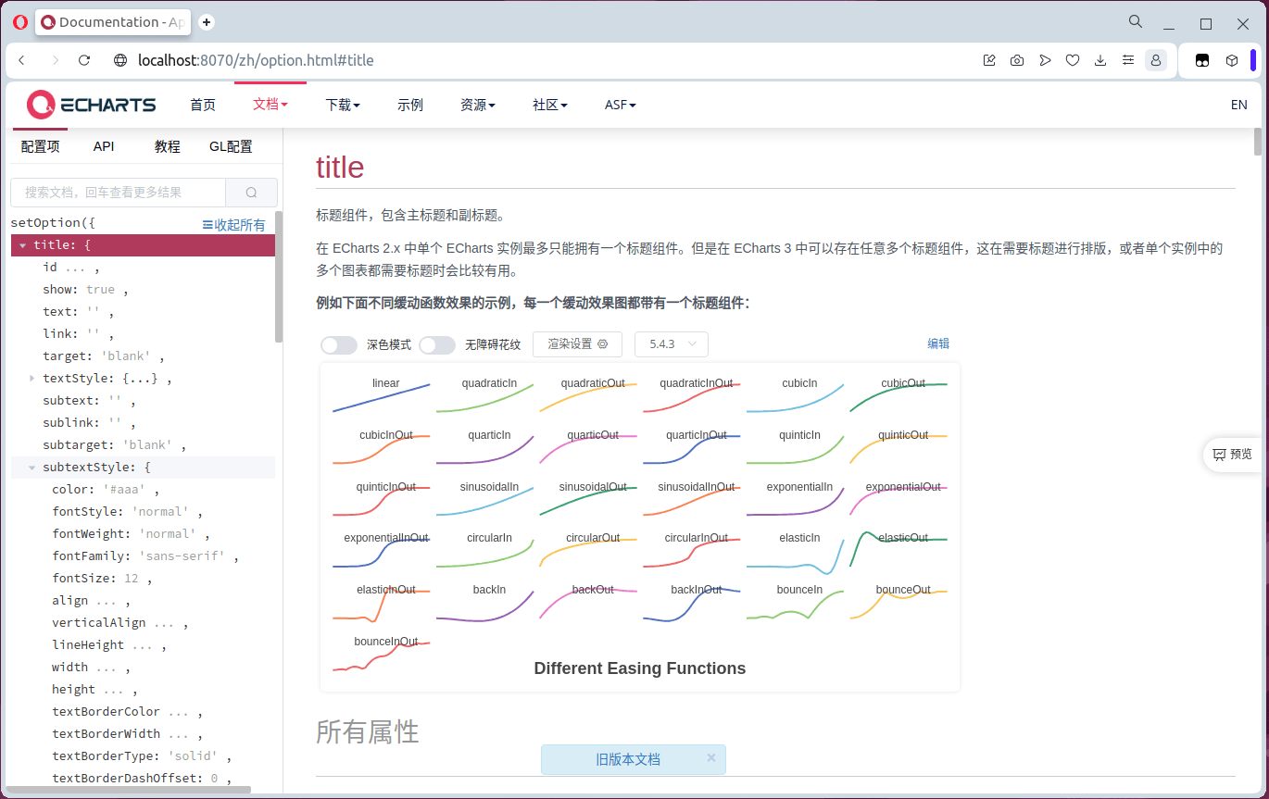Click the sidebar tree vertical scrollbar
This screenshot has height=799, width=1269.
(279, 278)
